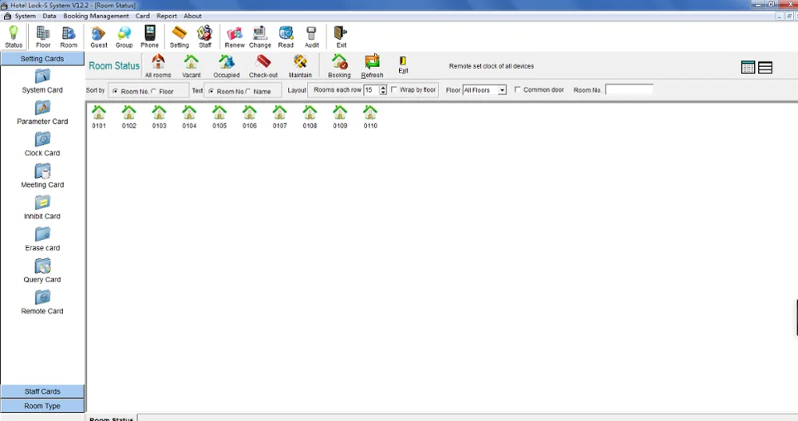
Task: Open Clock Card in sidebar
Action: [42, 144]
